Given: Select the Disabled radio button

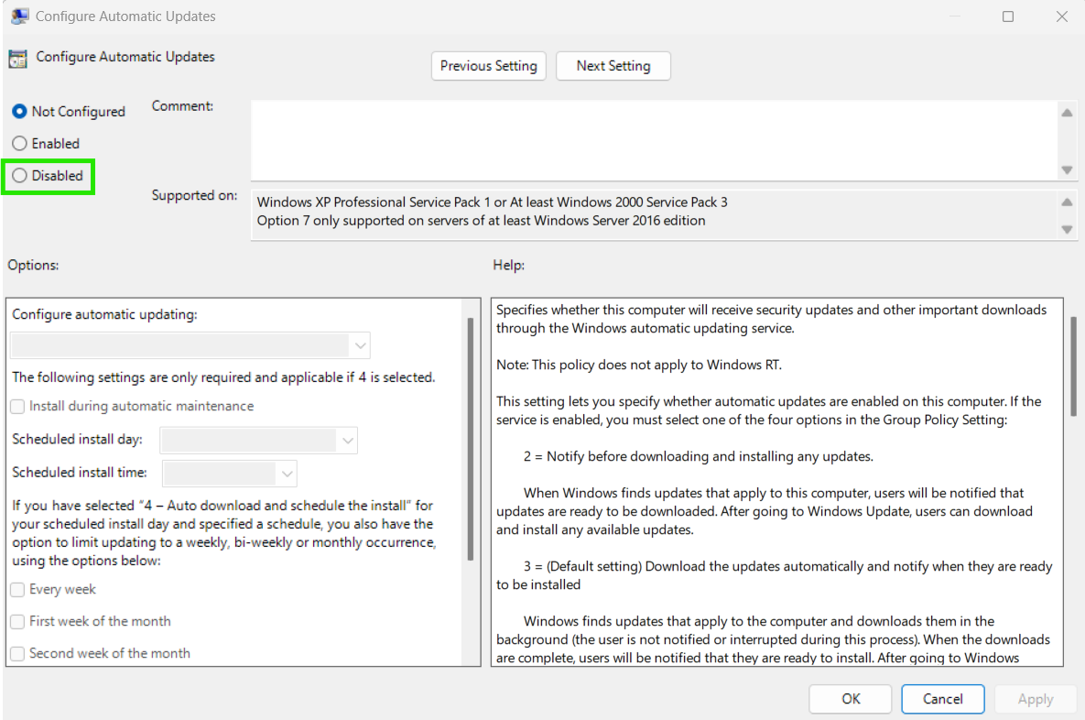Looking at the screenshot, I should pyautogui.click(x=19, y=176).
